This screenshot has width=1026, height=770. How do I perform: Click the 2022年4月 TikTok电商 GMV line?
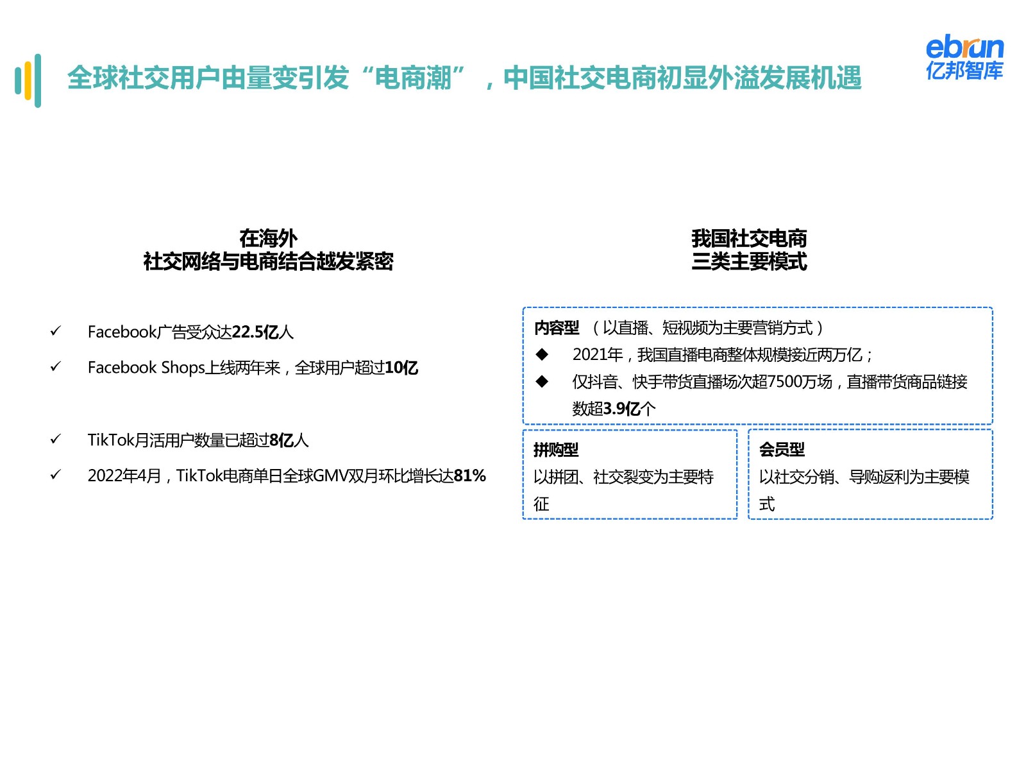287,475
